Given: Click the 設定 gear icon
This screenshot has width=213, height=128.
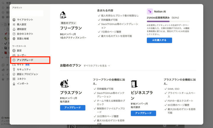Looking at the screenshot, I should (x=14, y=51).
